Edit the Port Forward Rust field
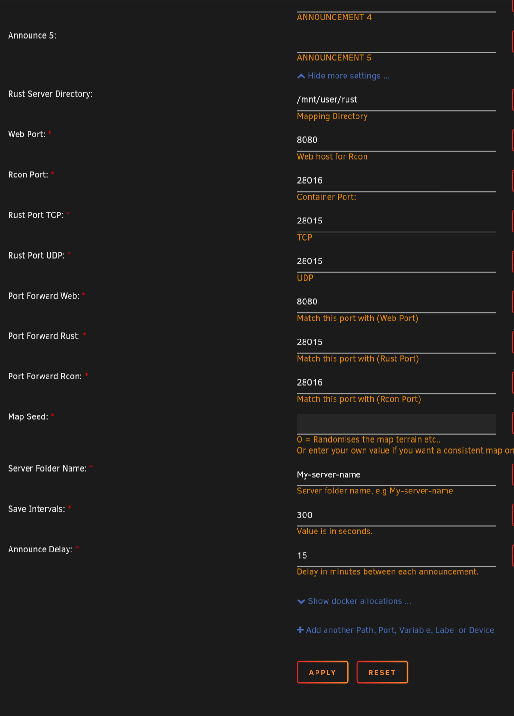The image size is (514, 716). tap(396, 342)
